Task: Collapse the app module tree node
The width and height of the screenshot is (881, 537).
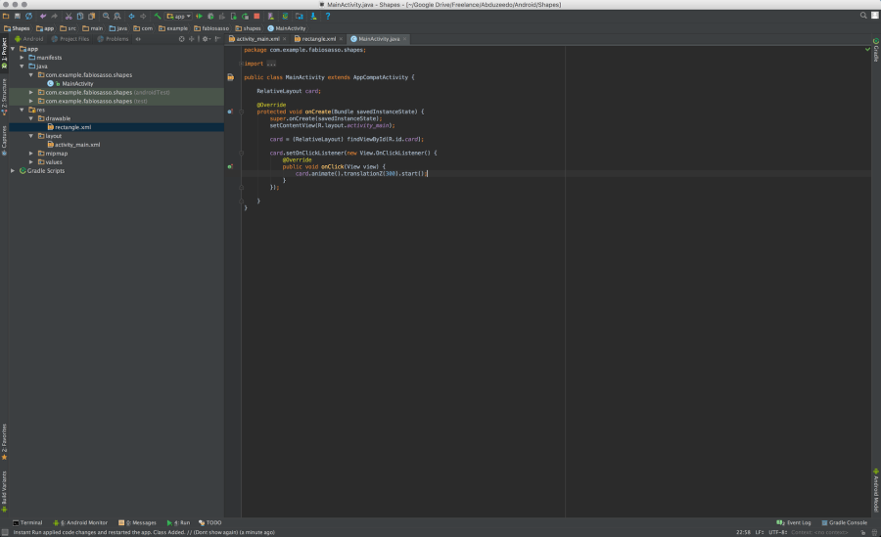Action: tap(13, 49)
